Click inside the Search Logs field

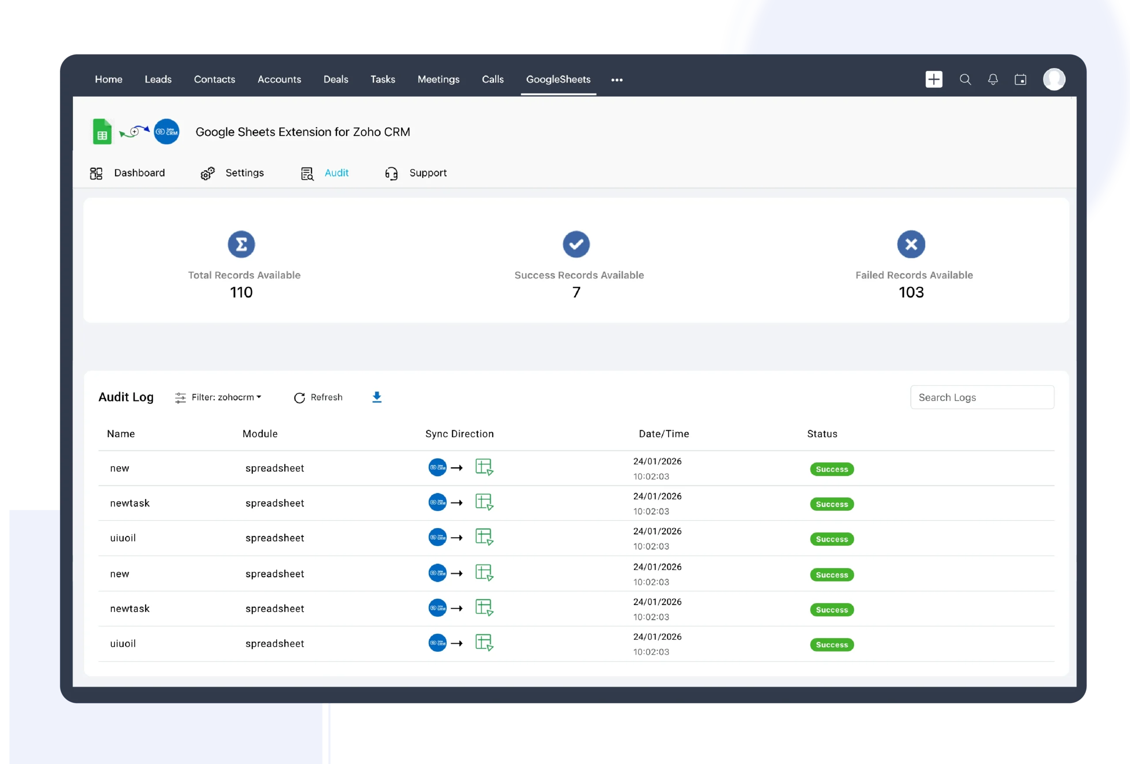tap(982, 397)
